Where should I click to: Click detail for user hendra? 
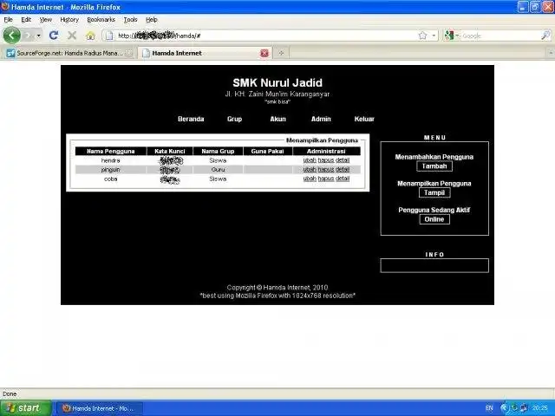343,160
